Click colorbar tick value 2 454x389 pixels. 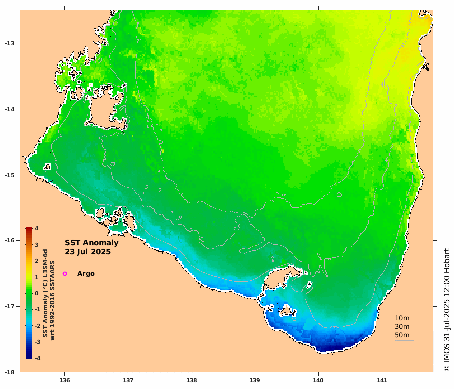click(37, 261)
